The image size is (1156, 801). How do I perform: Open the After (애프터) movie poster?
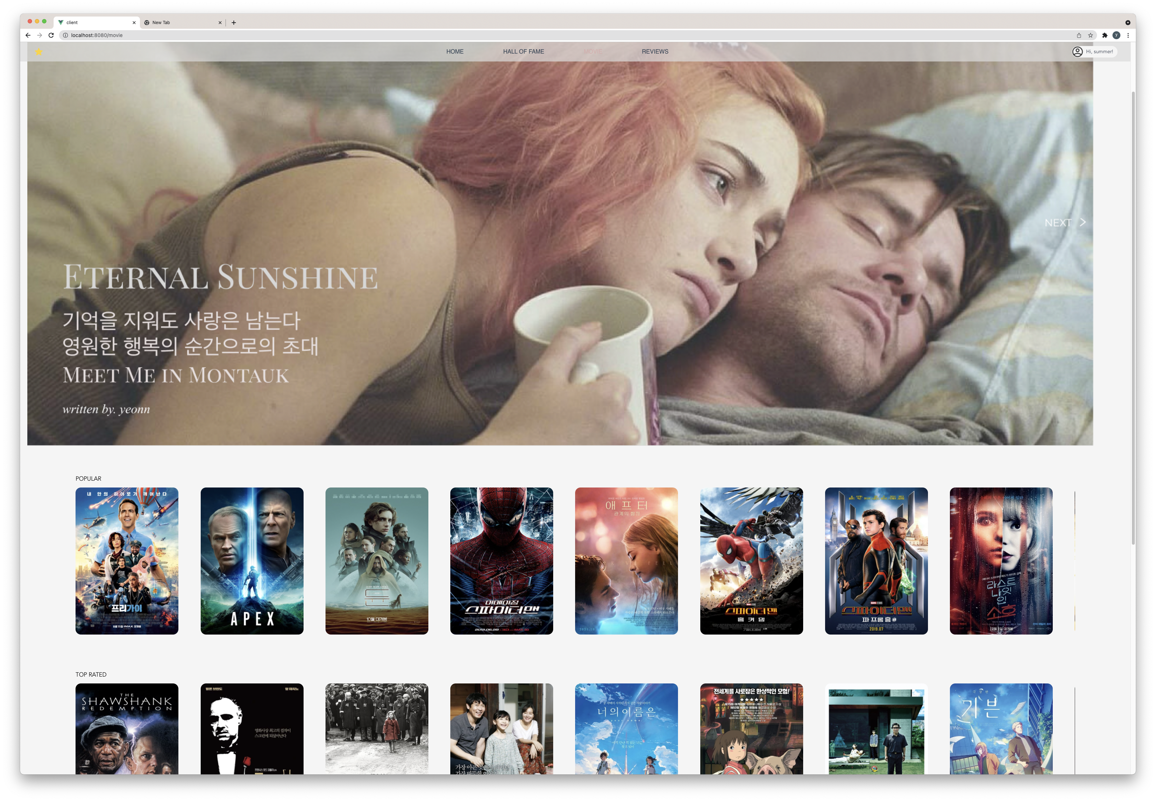[x=627, y=560]
